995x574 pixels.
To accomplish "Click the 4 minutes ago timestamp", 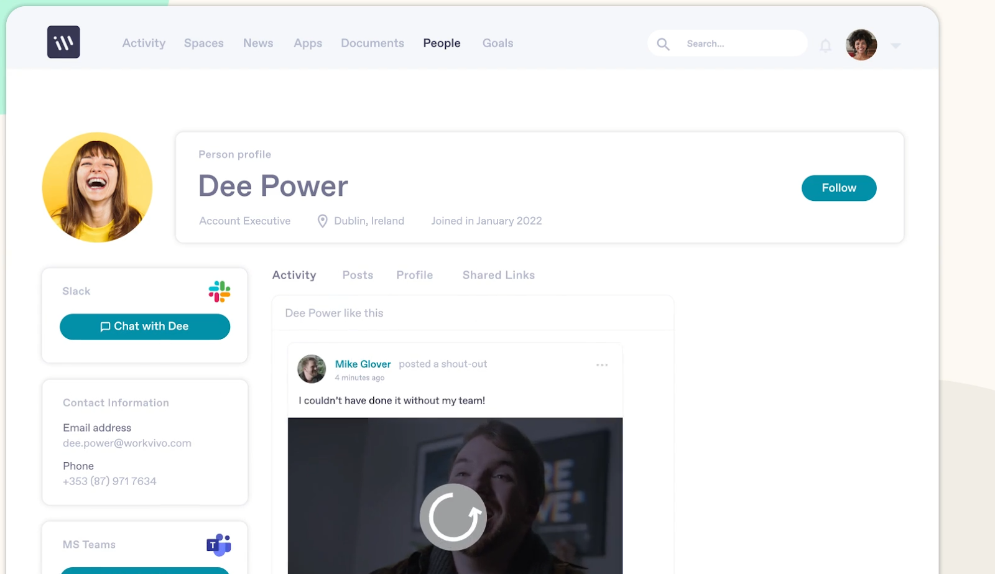I will pos(359,378).
